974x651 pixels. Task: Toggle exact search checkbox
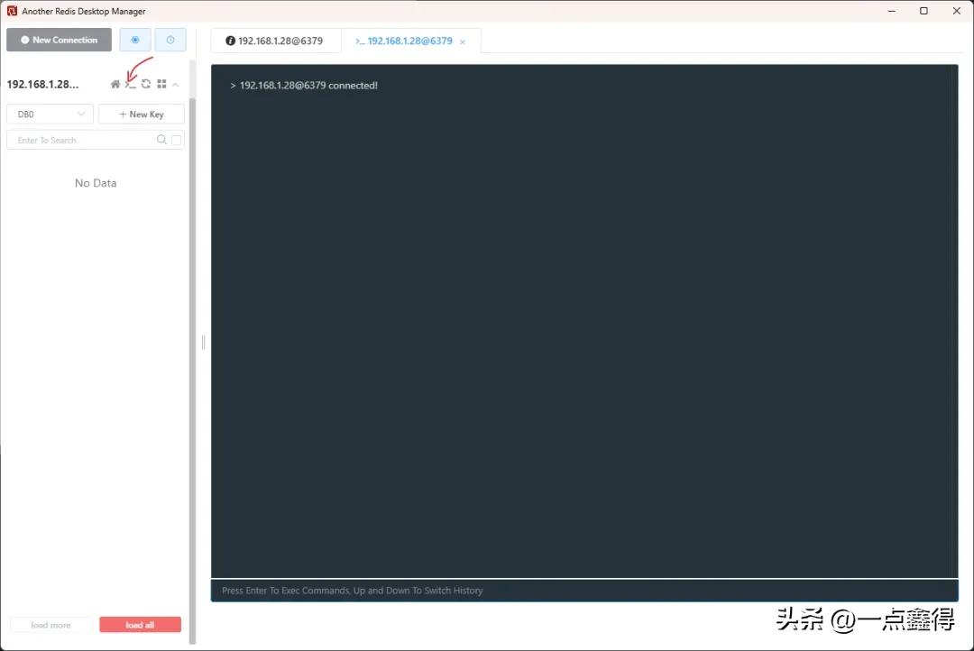[177, 141]
